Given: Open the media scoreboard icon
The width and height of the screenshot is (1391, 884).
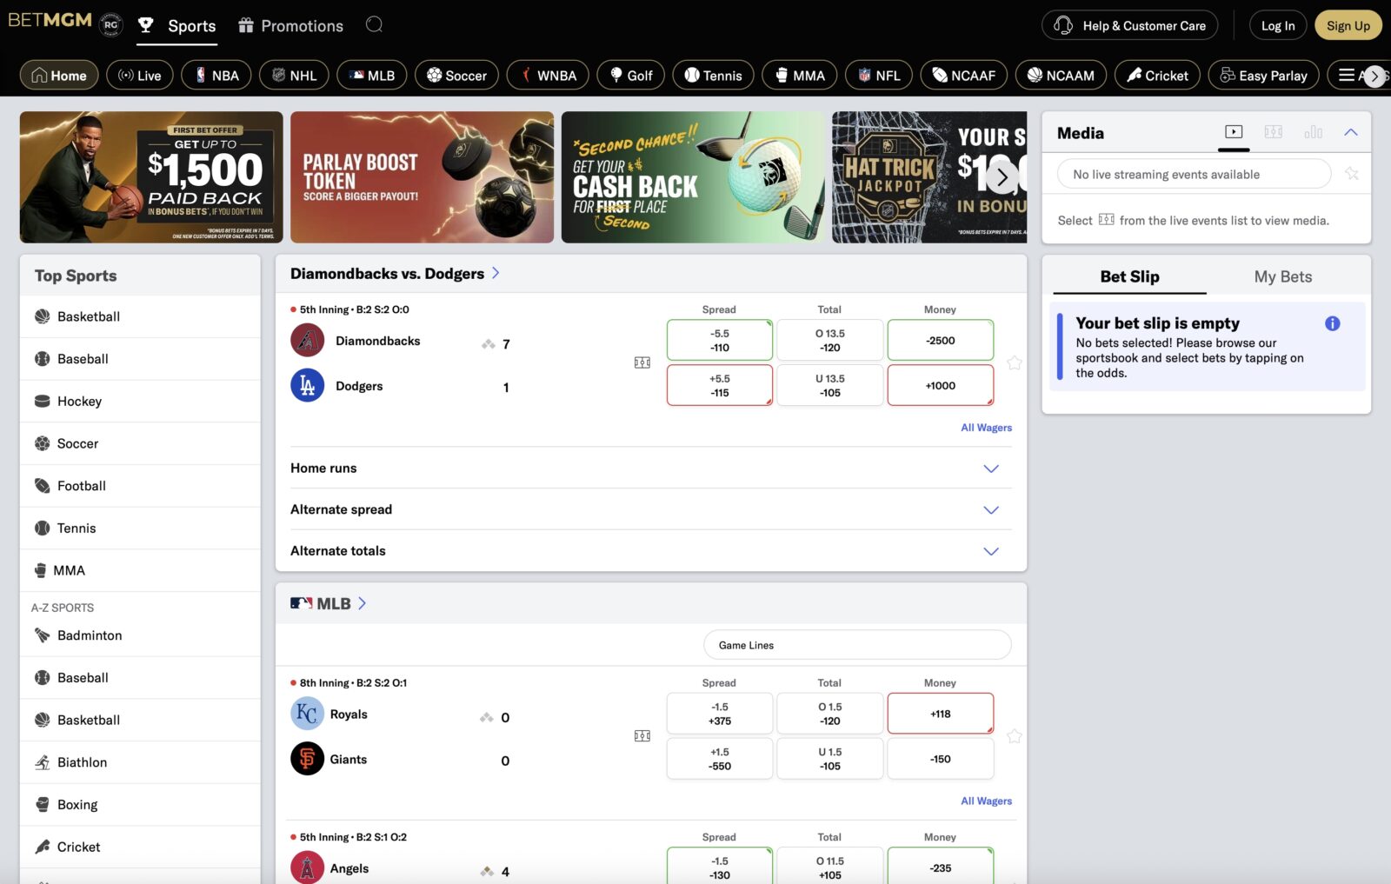Looking at the screenshot, I should [1274, 132].
